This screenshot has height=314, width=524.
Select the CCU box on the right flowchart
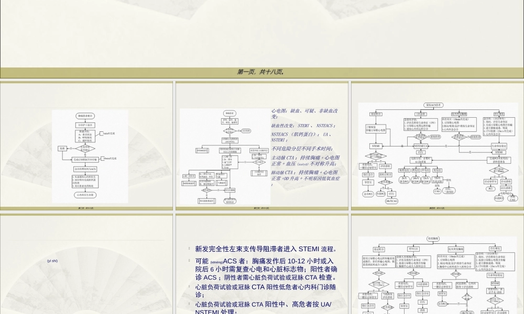(x=420, y=152)
